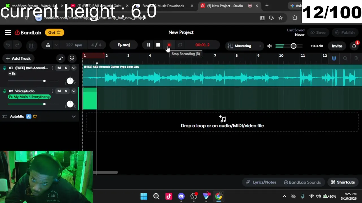Bookmark this page with star icon
This screenshot has height=203, width=362.
coord(280,18)
